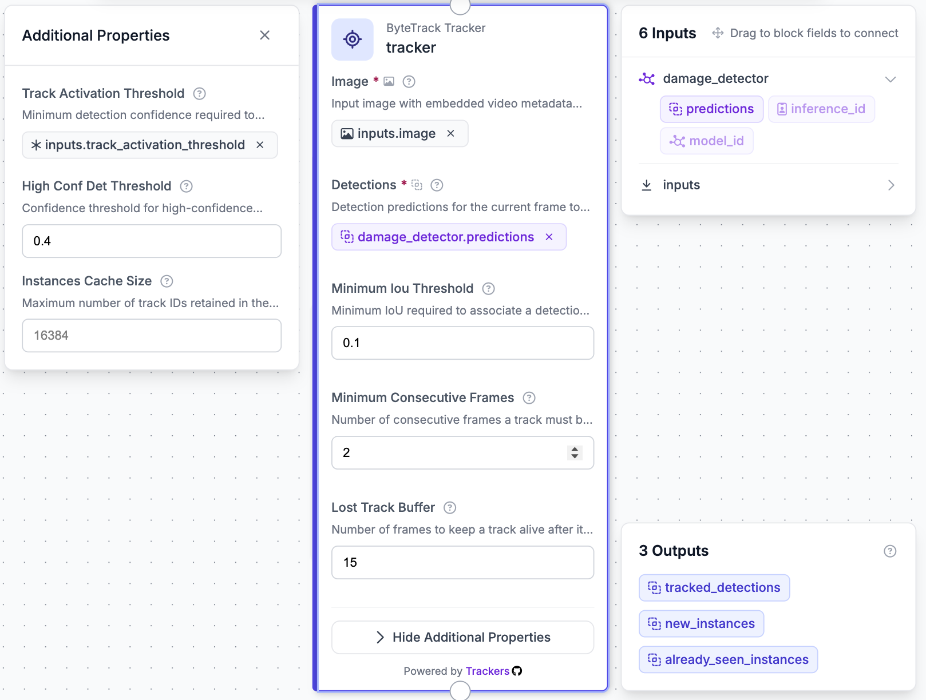926x700 pixels.
Task: Select the new_instances output
Action: coord(702,623)
